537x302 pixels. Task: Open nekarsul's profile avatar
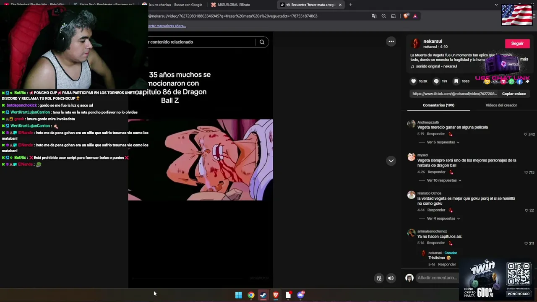tap(415, 44)
